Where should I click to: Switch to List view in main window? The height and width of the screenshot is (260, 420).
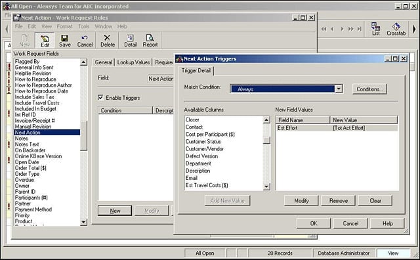click(x=376, y=29)
